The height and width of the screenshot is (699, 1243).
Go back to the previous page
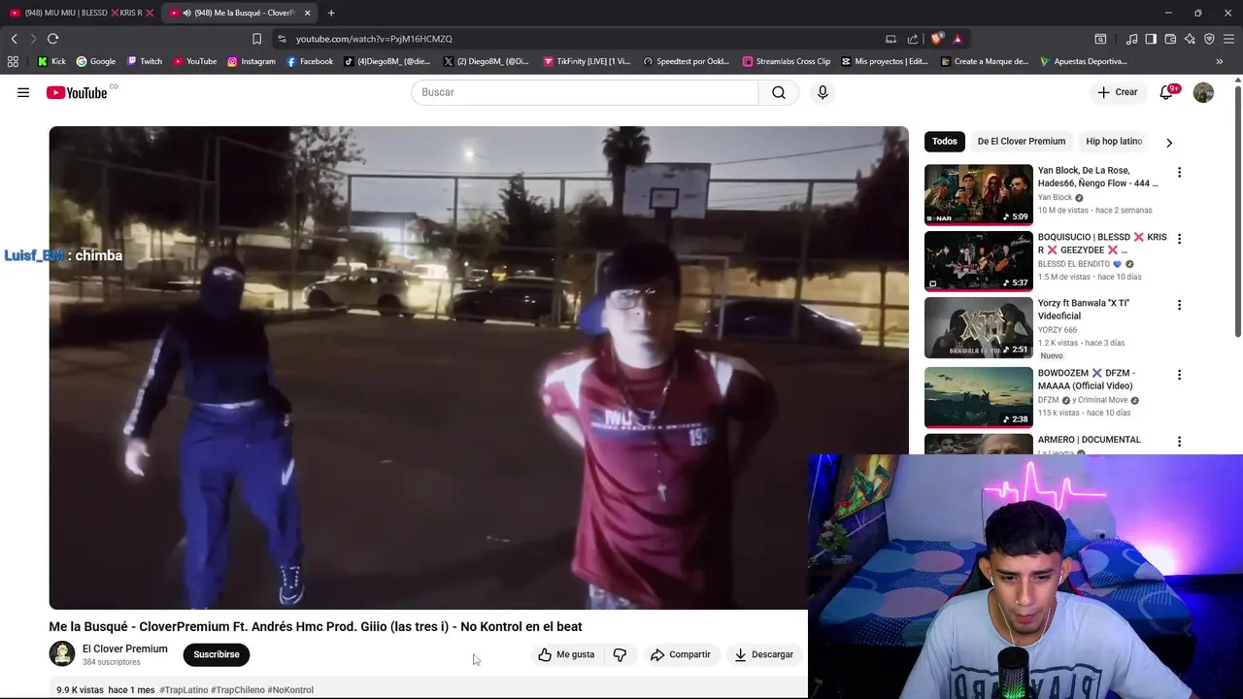pyautogui.click(x=15, y=39)
